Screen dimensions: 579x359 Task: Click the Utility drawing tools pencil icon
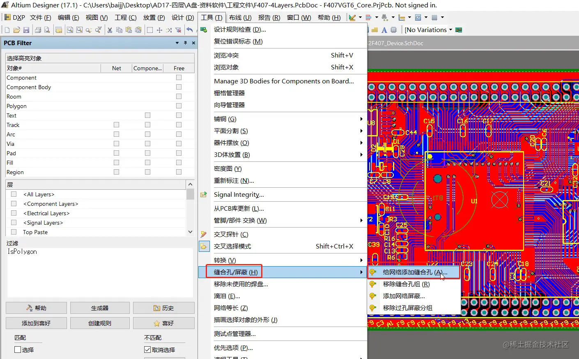click(352, 18)
